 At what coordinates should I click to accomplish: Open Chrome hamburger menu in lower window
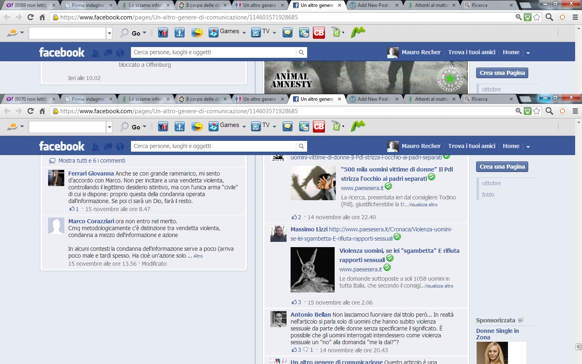click(575, 111)
